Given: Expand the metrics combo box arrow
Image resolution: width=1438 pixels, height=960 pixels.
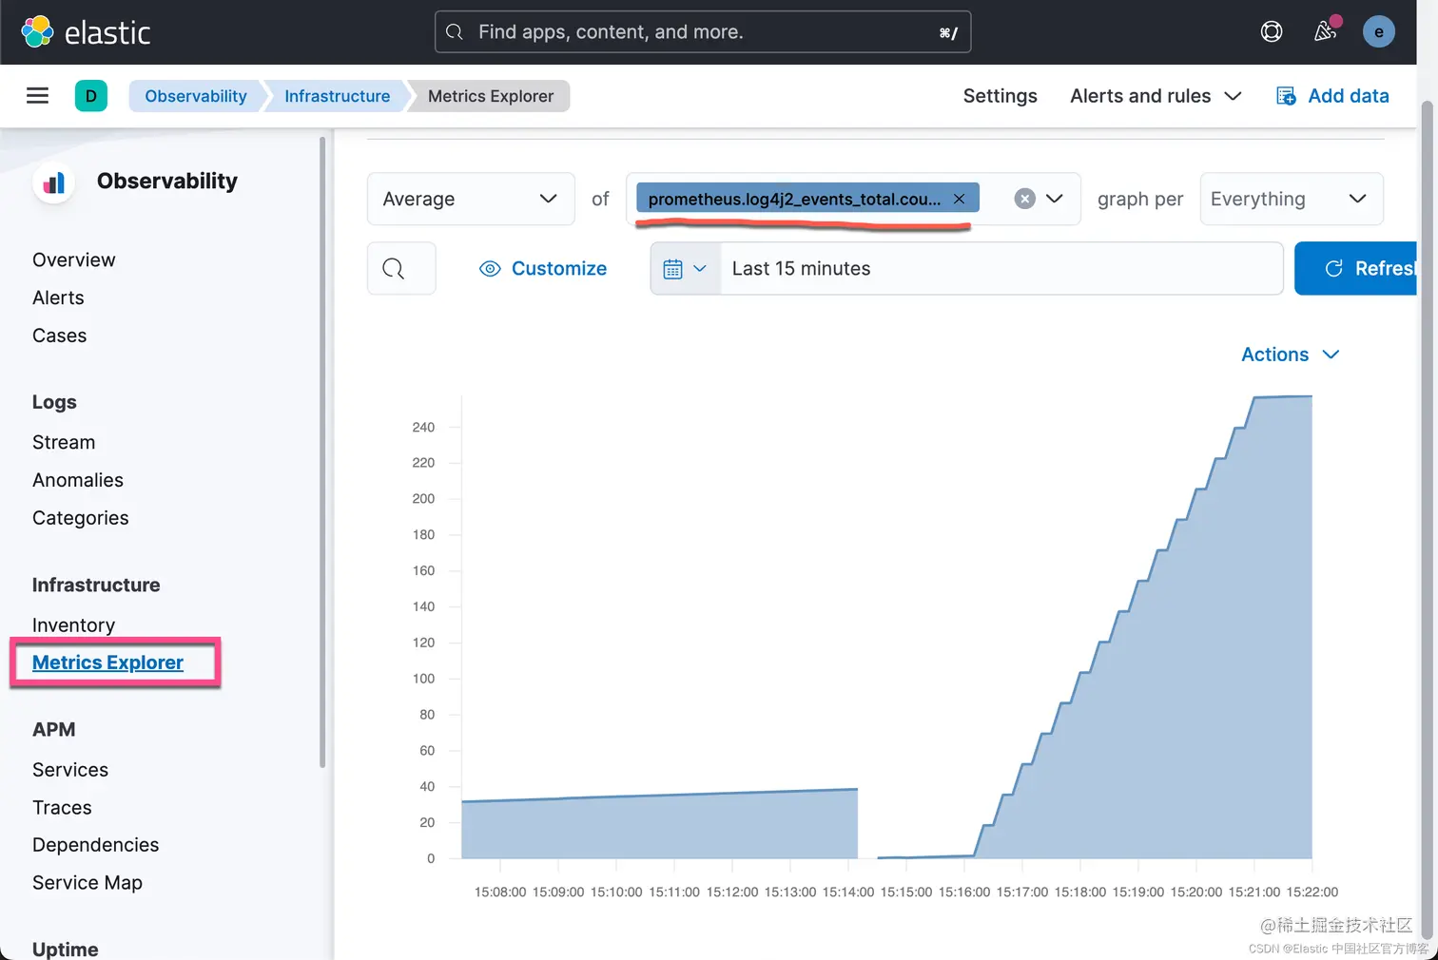Looking at the screenshot, I should coord(1055,199).
